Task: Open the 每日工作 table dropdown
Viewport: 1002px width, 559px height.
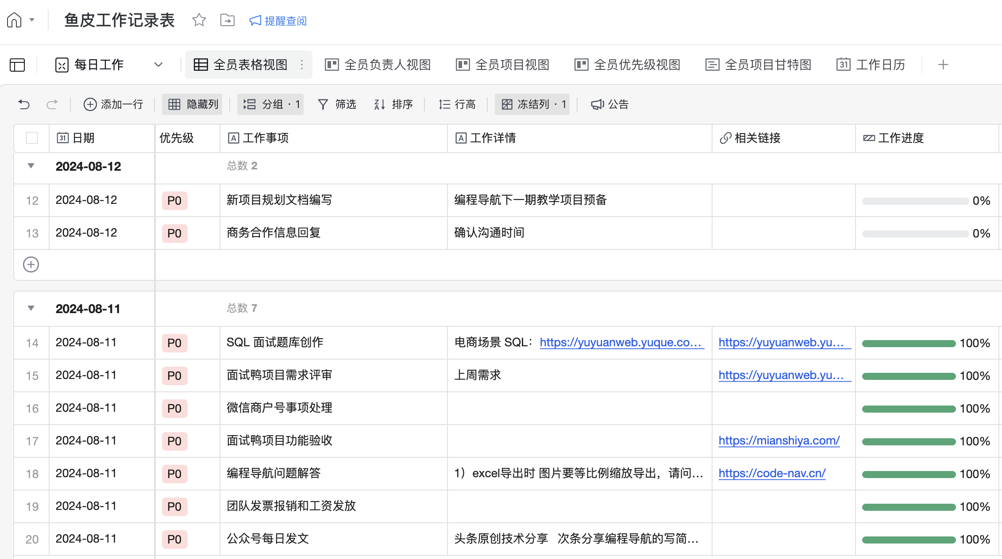Action: (158, 65)
